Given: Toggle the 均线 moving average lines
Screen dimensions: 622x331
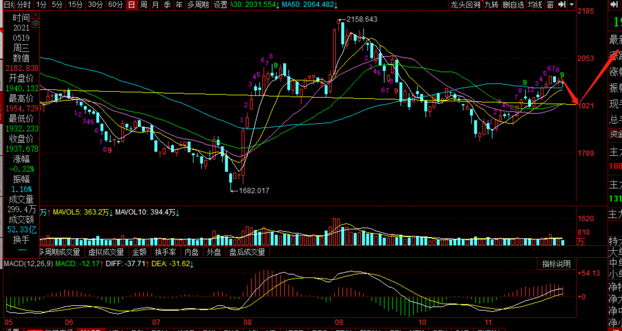Looking at the screenshot, I should (535, 5).
